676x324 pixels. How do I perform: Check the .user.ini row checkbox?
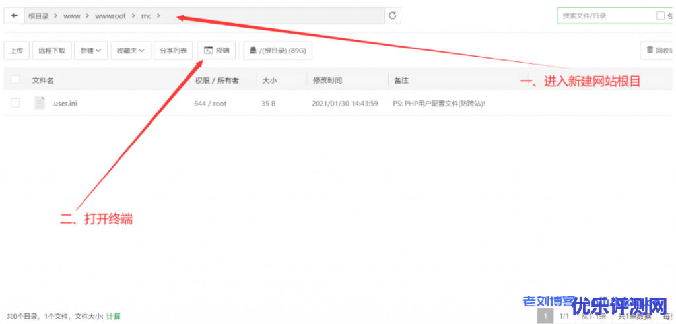(x=16, y=103)
